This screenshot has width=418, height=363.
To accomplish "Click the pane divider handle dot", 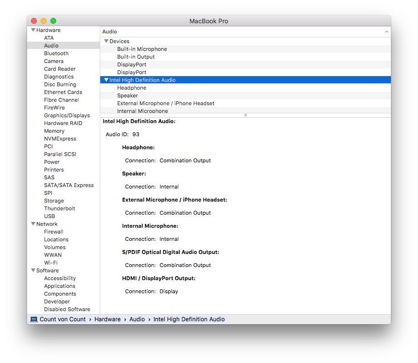I will 246,115.
